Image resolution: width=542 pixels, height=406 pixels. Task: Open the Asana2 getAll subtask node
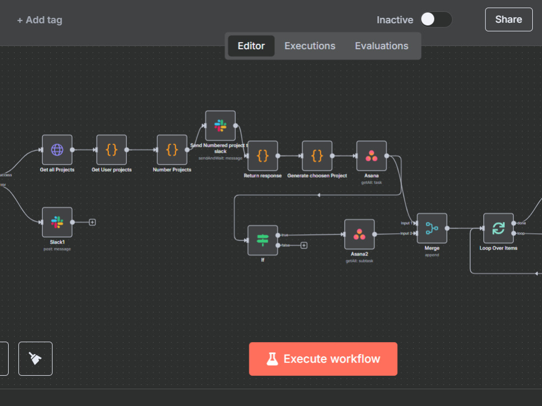coord(359,234)
